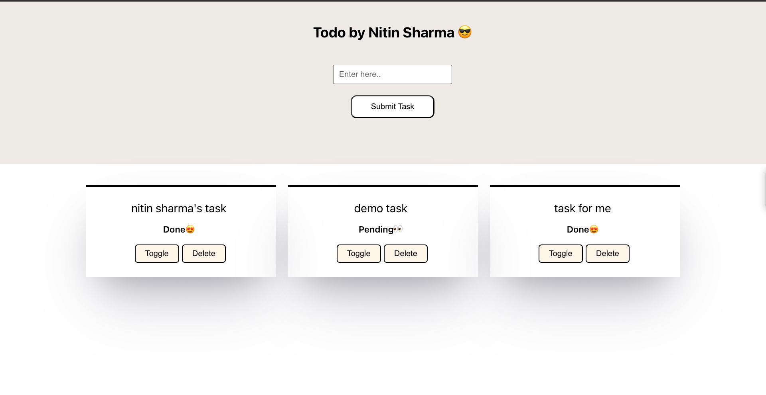The image size is (766, 395).
Task: Toggle the demo task status
Action: point(358,253)
